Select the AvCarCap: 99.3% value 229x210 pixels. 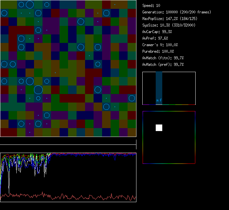tap(157, 32)
